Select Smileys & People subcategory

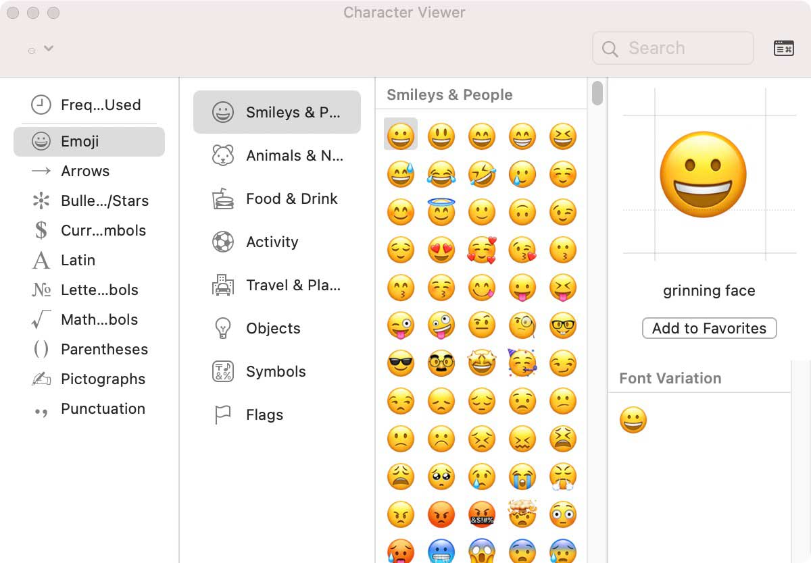pyautogui.click(x=277, y=112)
